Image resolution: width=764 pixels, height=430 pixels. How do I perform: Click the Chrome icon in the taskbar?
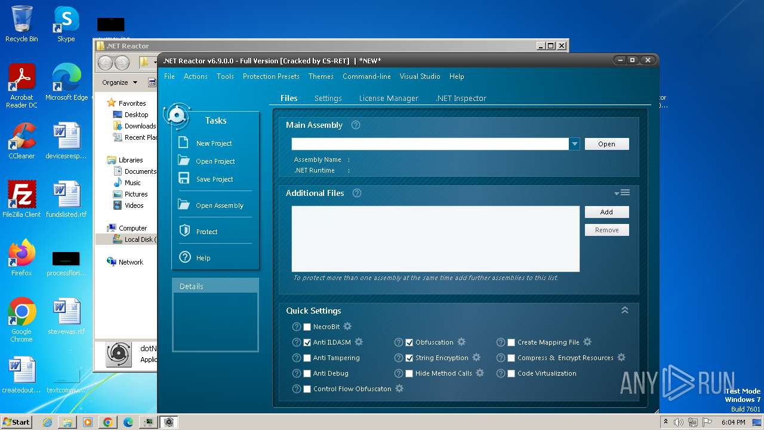[107, 422]
